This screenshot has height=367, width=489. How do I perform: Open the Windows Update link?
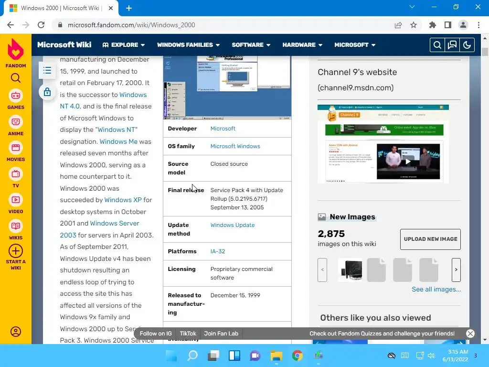pos(233,225)
